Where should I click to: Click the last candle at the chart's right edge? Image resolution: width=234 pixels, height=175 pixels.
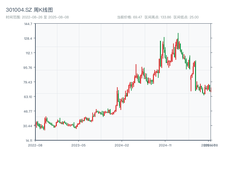point(211,90)
